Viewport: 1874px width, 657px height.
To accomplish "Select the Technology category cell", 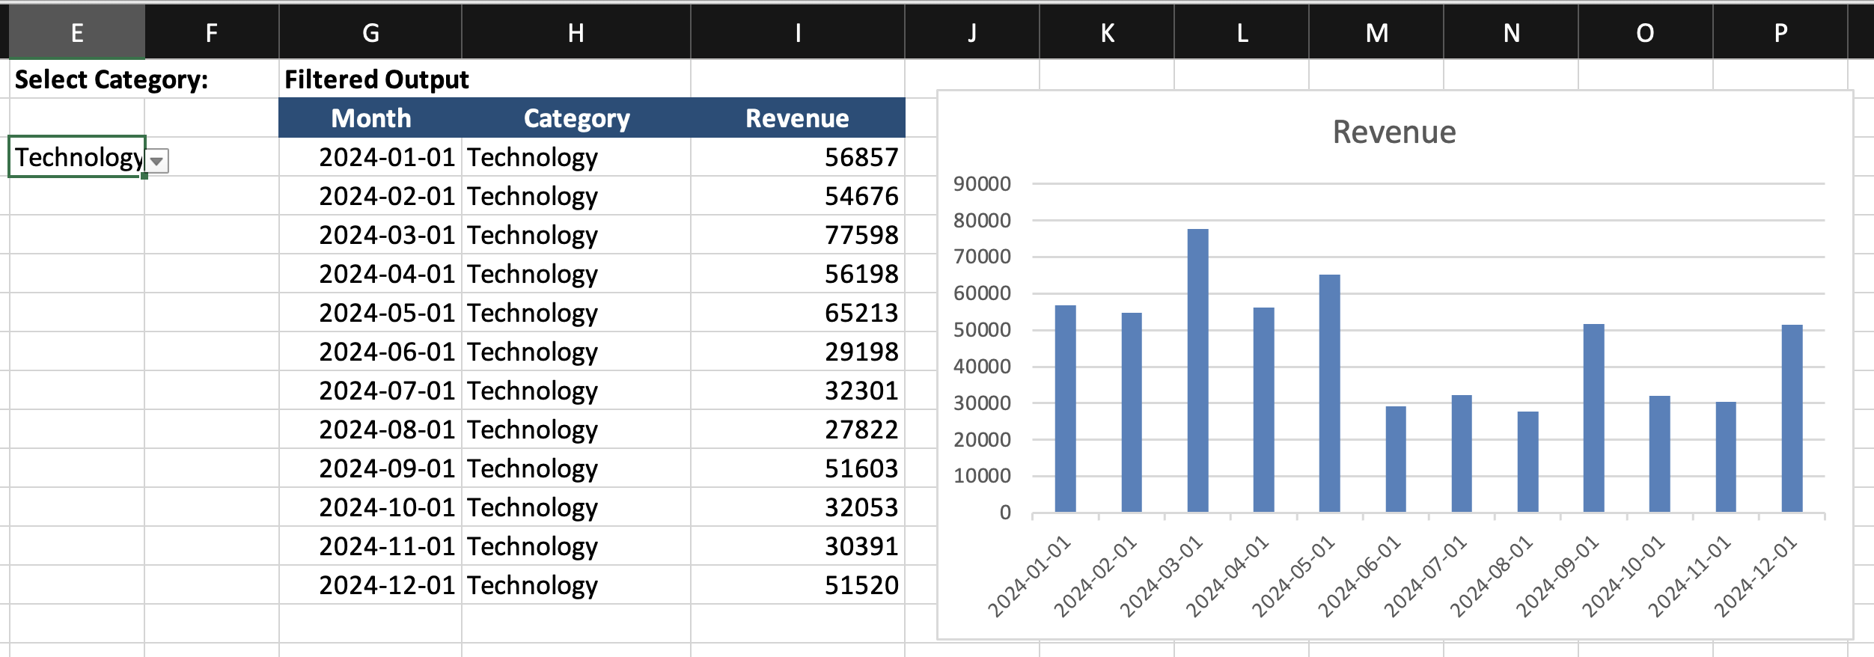I will (x=76, y=157).
